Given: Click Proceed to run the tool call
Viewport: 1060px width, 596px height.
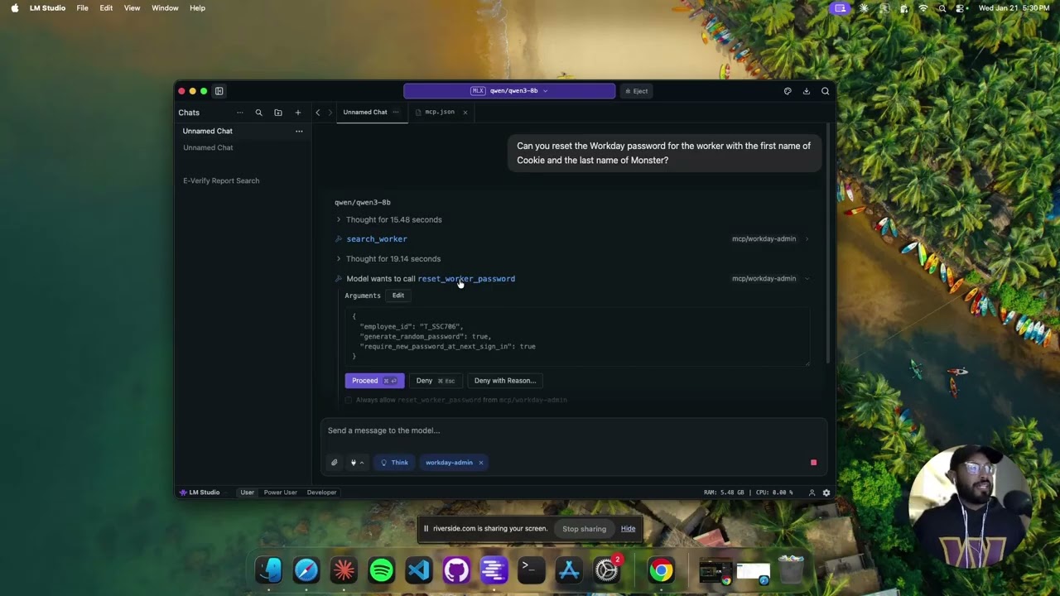Looking at the screenshot, I should 374,381.
